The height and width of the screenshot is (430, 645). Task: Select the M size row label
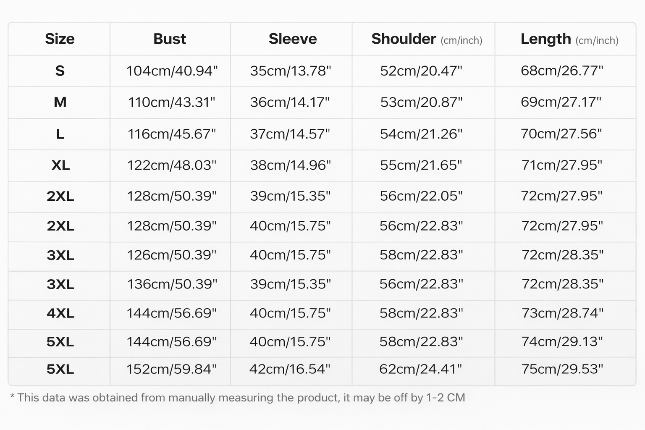(x=60, y=102)
